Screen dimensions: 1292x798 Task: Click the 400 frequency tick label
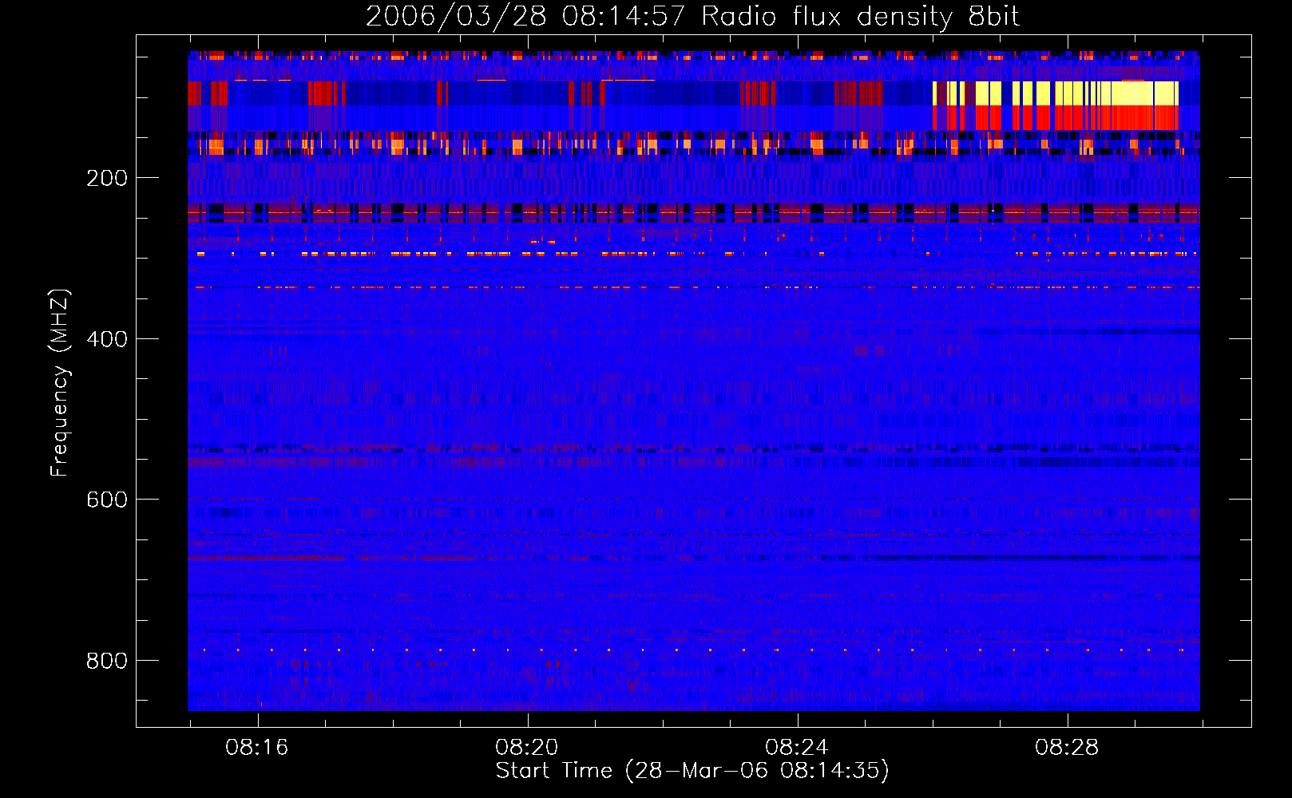point(107,339)
